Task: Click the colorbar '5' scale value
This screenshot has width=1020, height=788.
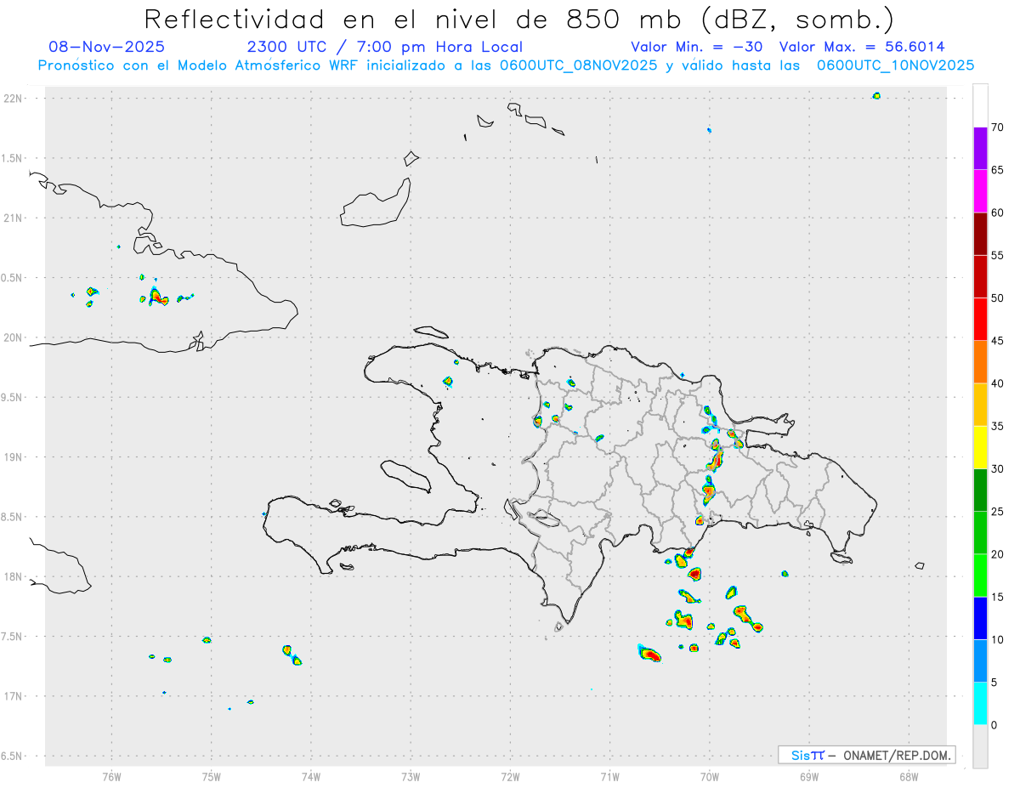Action: tap(994, 683)
